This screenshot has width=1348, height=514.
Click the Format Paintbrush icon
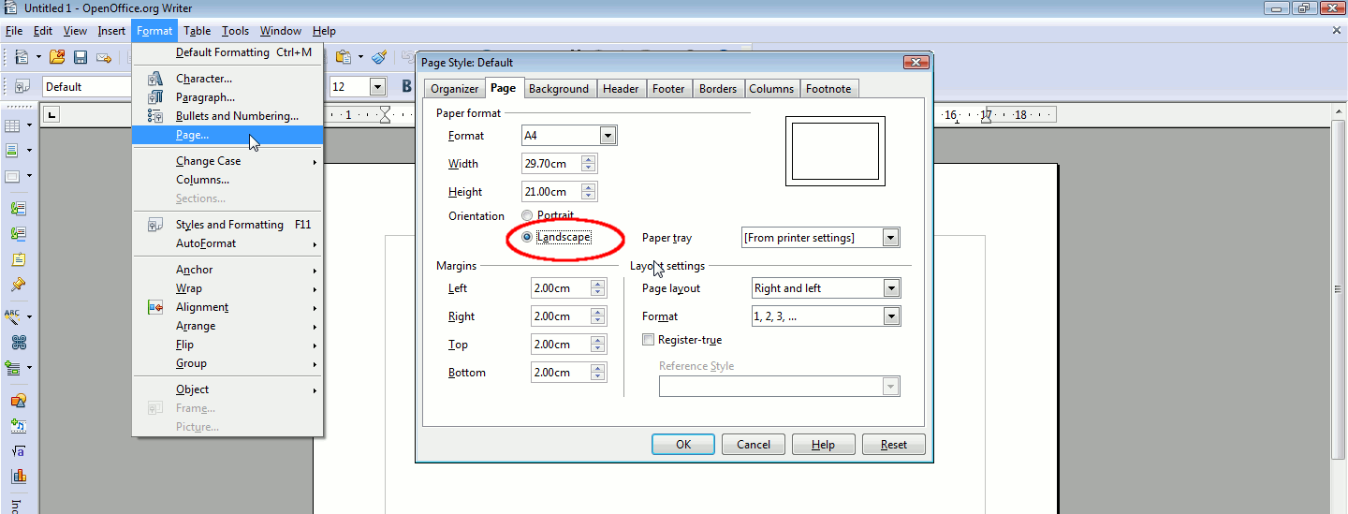coord(379,57)
